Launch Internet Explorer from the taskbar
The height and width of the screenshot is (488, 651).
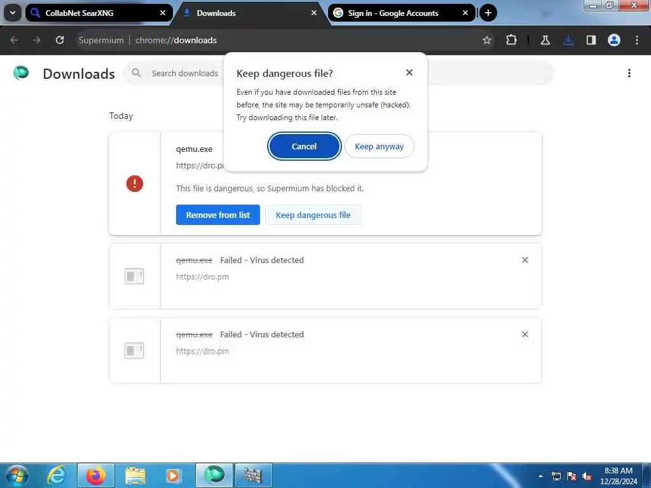point(57,475)
